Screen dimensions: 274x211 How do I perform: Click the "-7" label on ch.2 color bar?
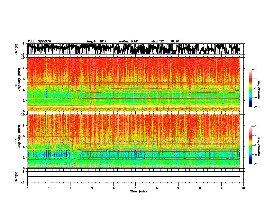click(255, 164)
